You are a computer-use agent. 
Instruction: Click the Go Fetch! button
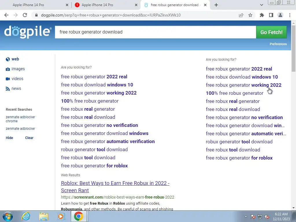[271, 32]
